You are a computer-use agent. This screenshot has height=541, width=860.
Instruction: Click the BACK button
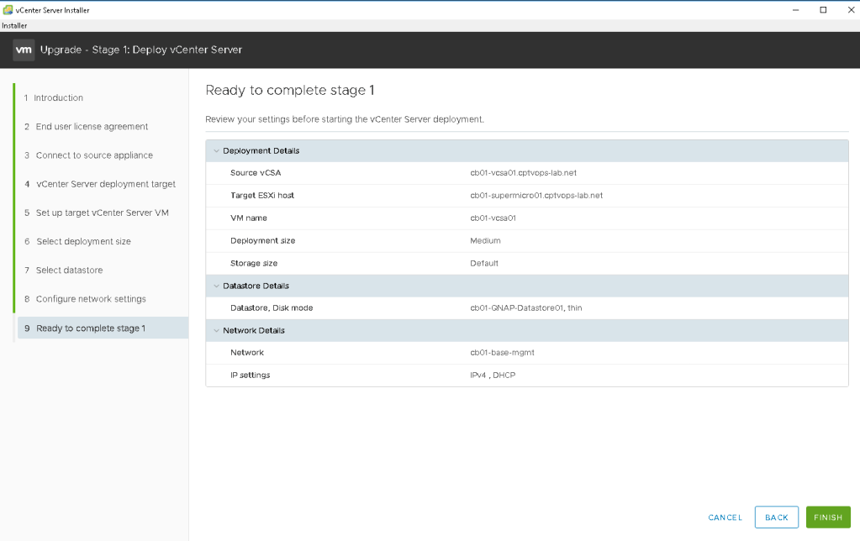[x=776, y=517]
